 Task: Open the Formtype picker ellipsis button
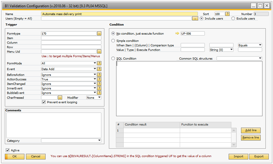pos(99,33)
